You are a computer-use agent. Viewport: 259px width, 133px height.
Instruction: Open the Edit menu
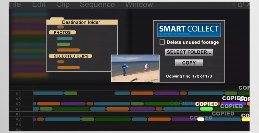tap(39, 5)
